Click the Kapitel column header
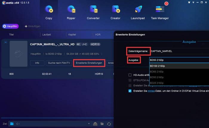 click(x=72, y=35)
